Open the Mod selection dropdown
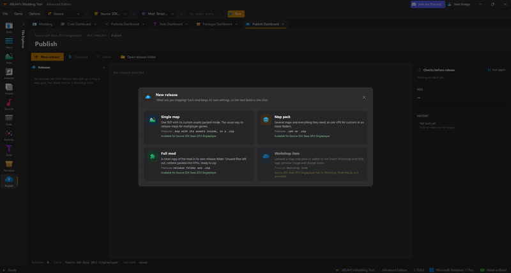The image size is (511, 273). point(158,14)
